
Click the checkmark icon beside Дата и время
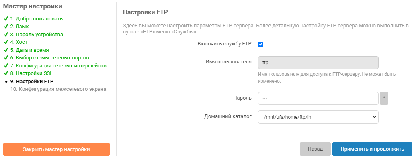6,50
